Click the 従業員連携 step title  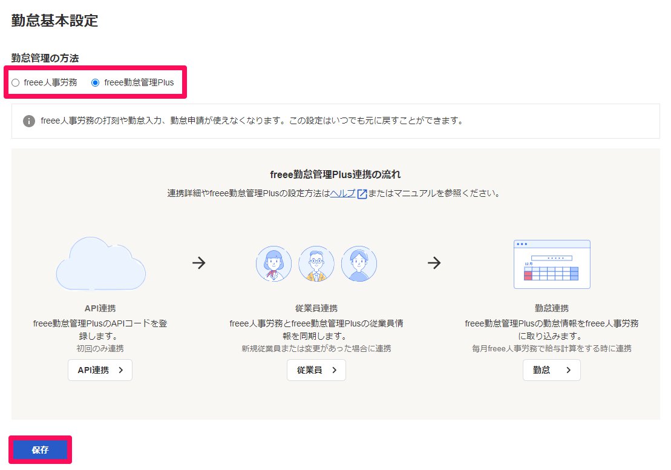(x=316, y=308)
